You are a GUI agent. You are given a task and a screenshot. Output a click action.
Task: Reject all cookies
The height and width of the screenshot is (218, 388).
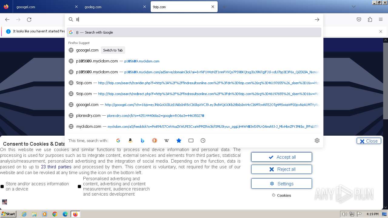click(x=282, y=169)
